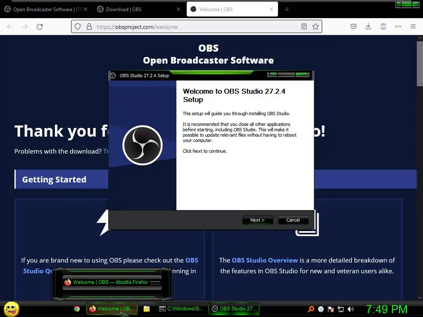Open the search magnifier tray icon
The width and height of the screenshot is (423, 317).
pyautogui.click(x=311, y=309)
